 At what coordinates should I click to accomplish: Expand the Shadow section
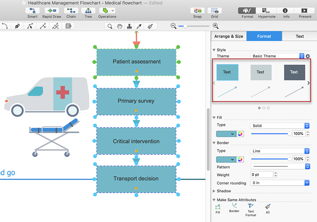point(214,191)
